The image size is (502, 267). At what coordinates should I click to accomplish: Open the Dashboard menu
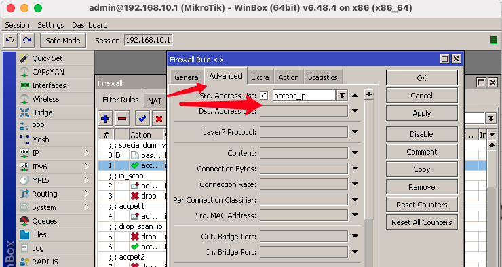[x=90, y=25]
